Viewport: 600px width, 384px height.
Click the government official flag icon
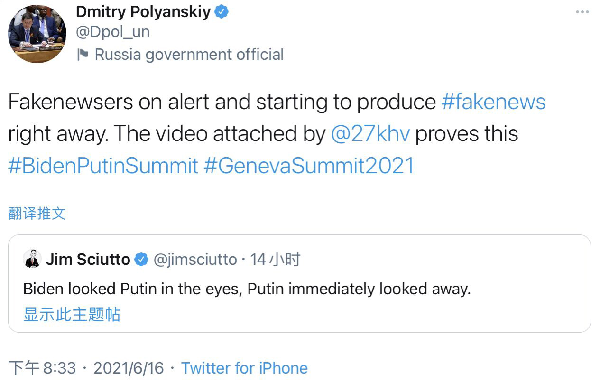click(x=83, y=54)
